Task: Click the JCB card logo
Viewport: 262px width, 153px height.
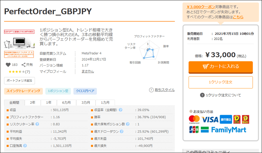Action: 194,129
